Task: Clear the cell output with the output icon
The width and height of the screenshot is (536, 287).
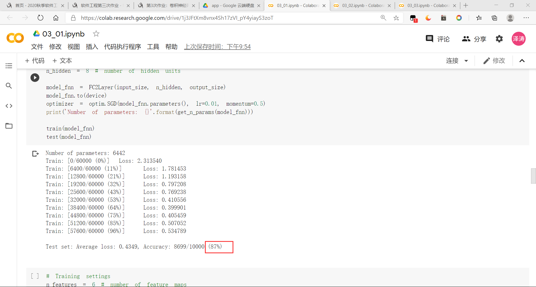Action: [35, 154]
